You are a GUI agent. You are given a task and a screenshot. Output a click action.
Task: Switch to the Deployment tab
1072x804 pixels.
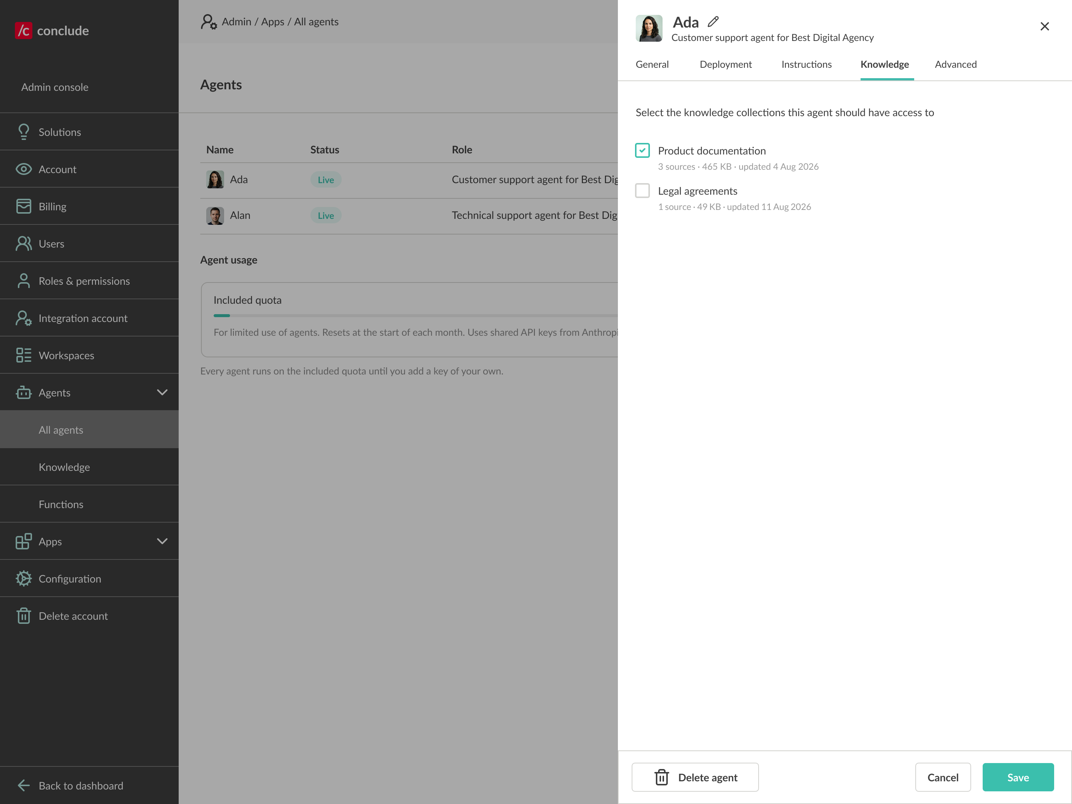tap(725, 64)
